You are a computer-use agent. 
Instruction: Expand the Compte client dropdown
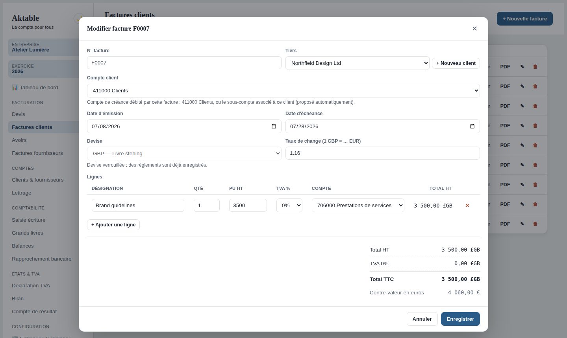pyautogui.click(x=283, y=90)
